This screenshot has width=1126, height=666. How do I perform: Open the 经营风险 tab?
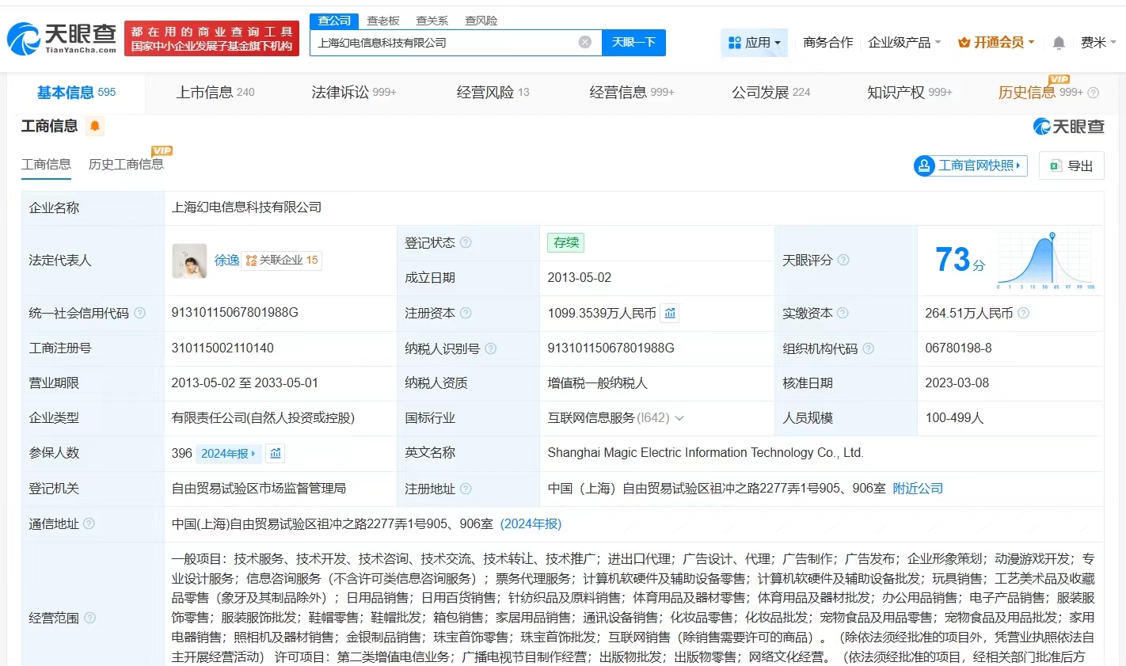(493, 93)
